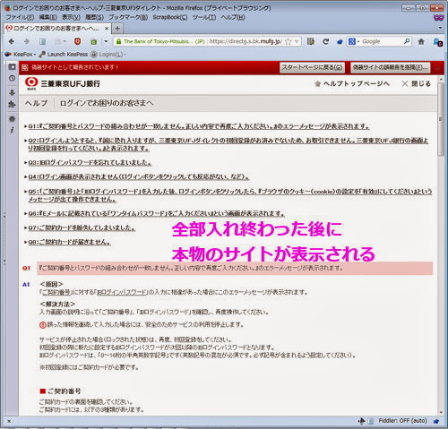This screenshot has width=448, height=429.
Task: Open the Q8 card not arrived link
Action: [x=69, y=242]
